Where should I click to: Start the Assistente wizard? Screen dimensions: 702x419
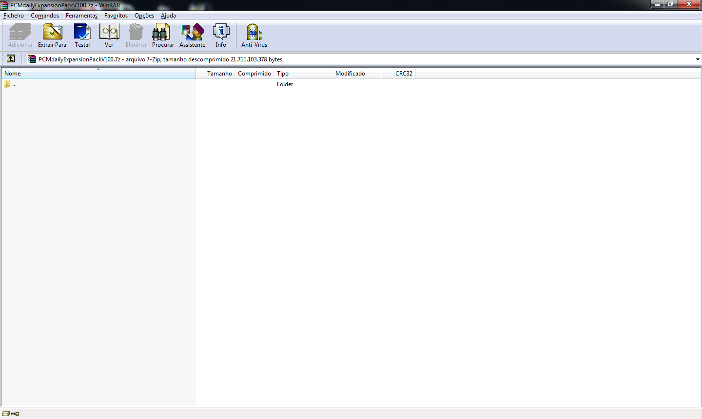(192, 36)
